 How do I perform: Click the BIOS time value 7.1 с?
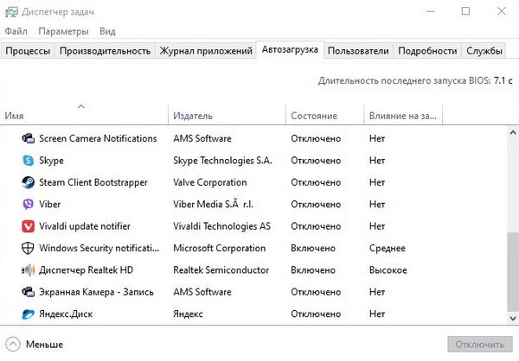pos(503,80)
